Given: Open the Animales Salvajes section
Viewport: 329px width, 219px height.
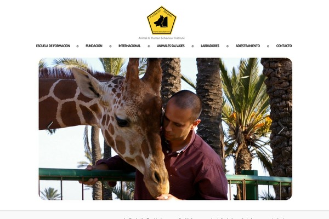Looking at the screenshot, I should tap(171, 46).
